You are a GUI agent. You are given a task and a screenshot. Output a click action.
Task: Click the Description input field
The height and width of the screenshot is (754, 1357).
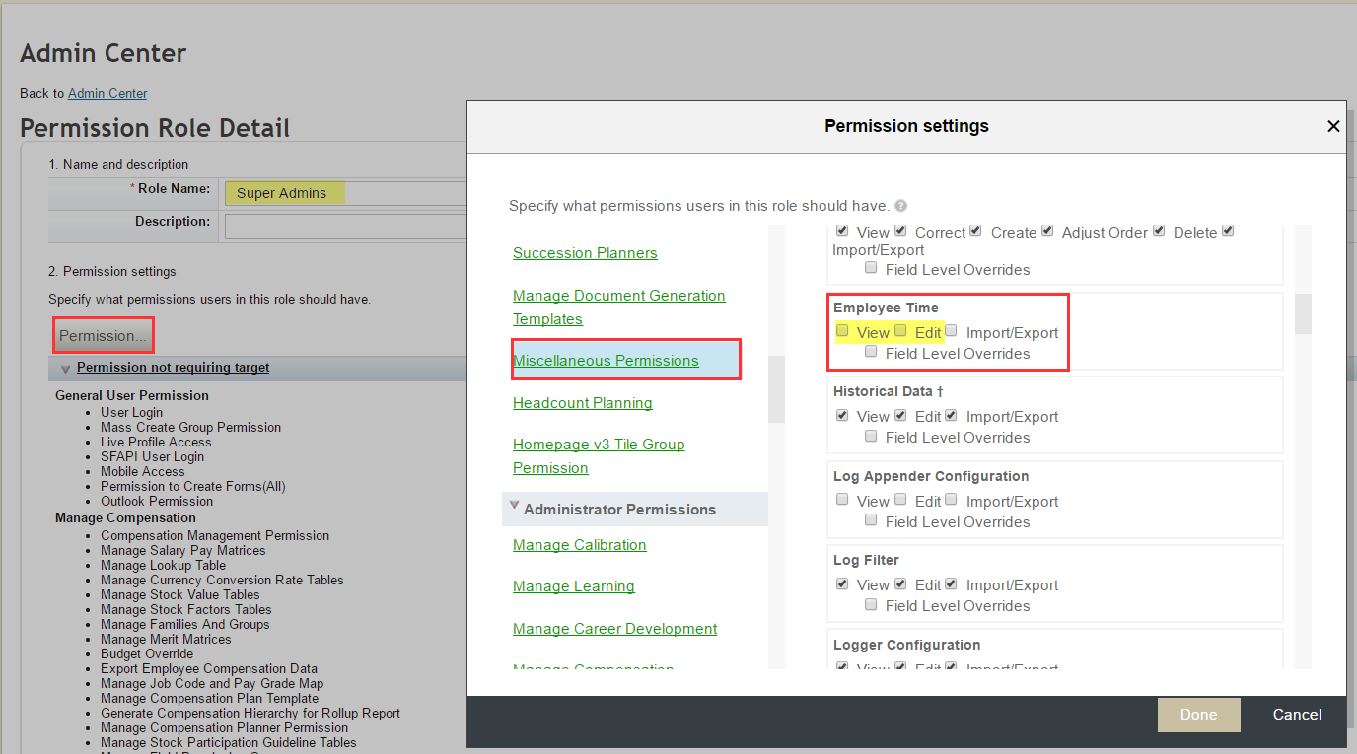point(345,227)
